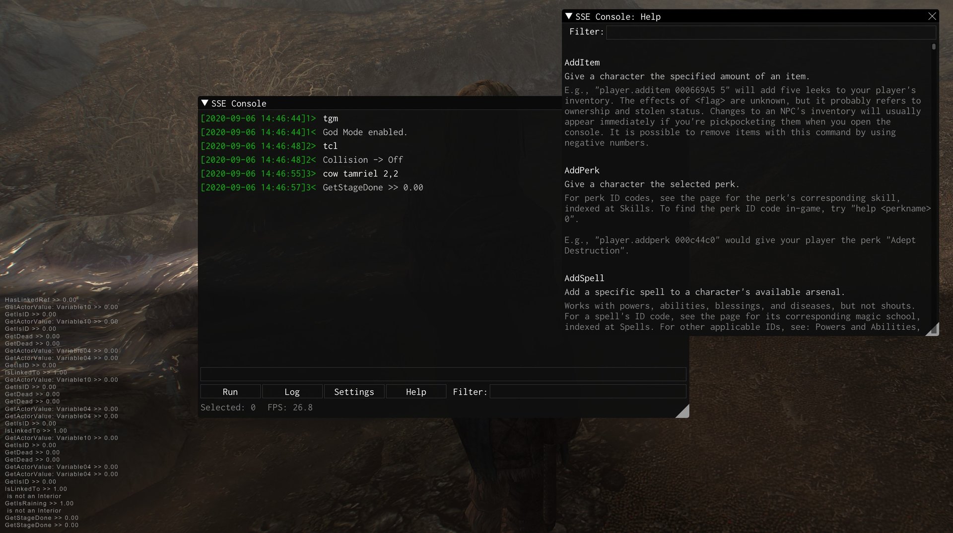This screenshot has width=953, height=533.
Task: Select the "cow tamriel 2,2" log entry
Action: pos(360,174)
